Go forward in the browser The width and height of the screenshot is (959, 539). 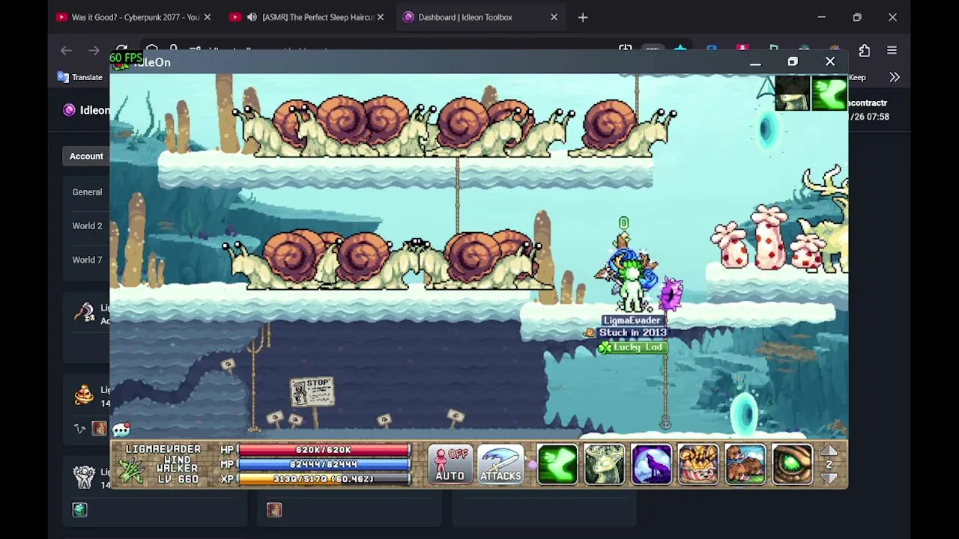94,51
